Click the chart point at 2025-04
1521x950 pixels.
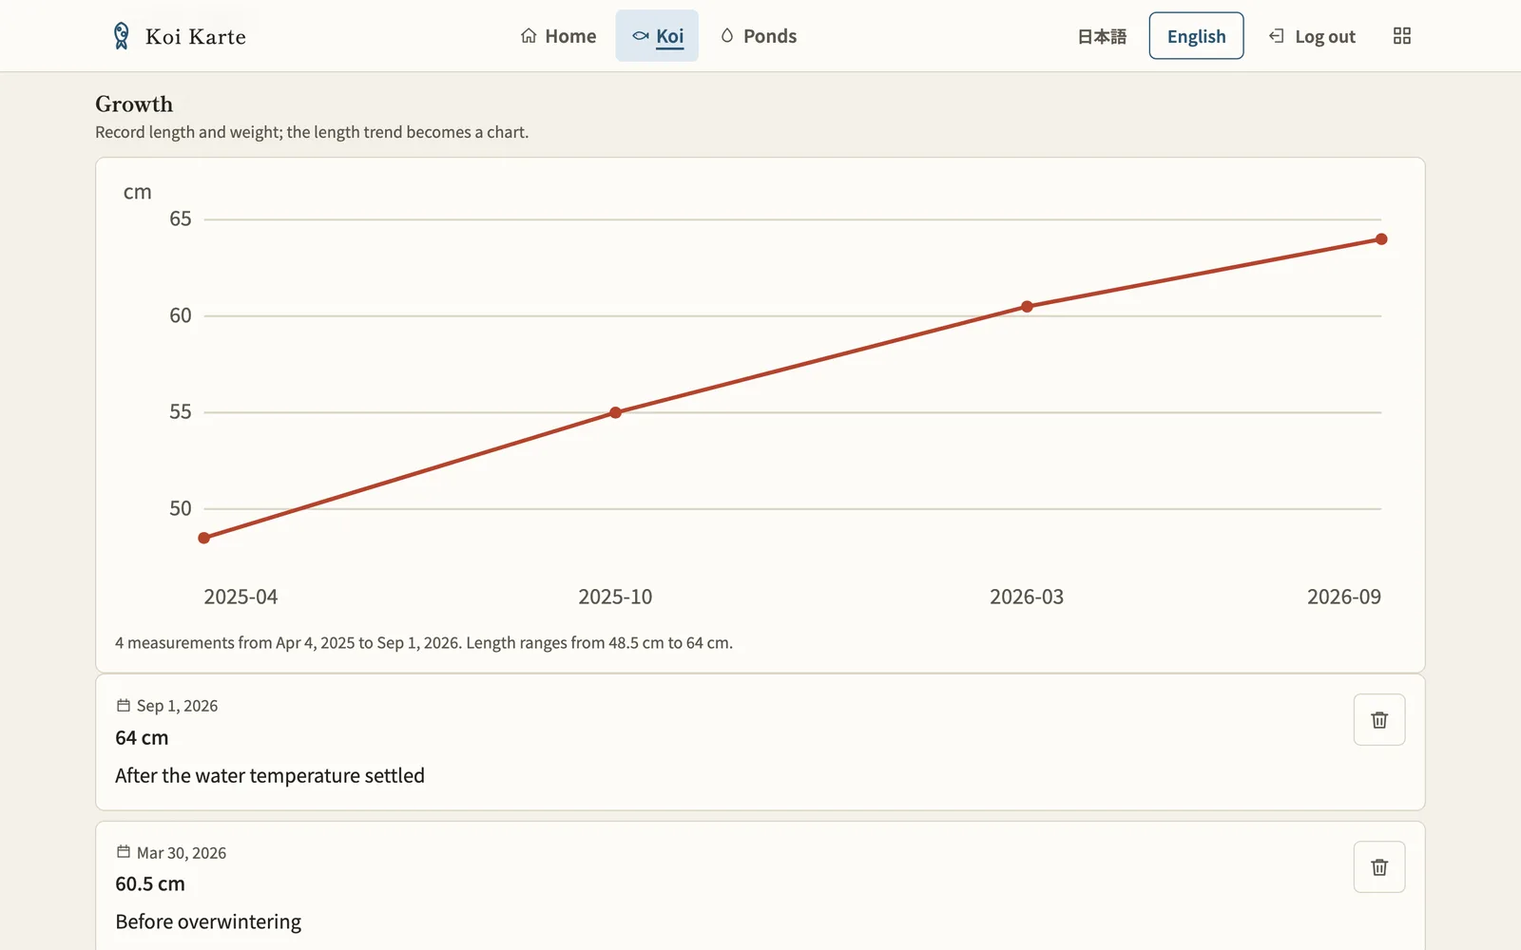(x=204, y=538)
